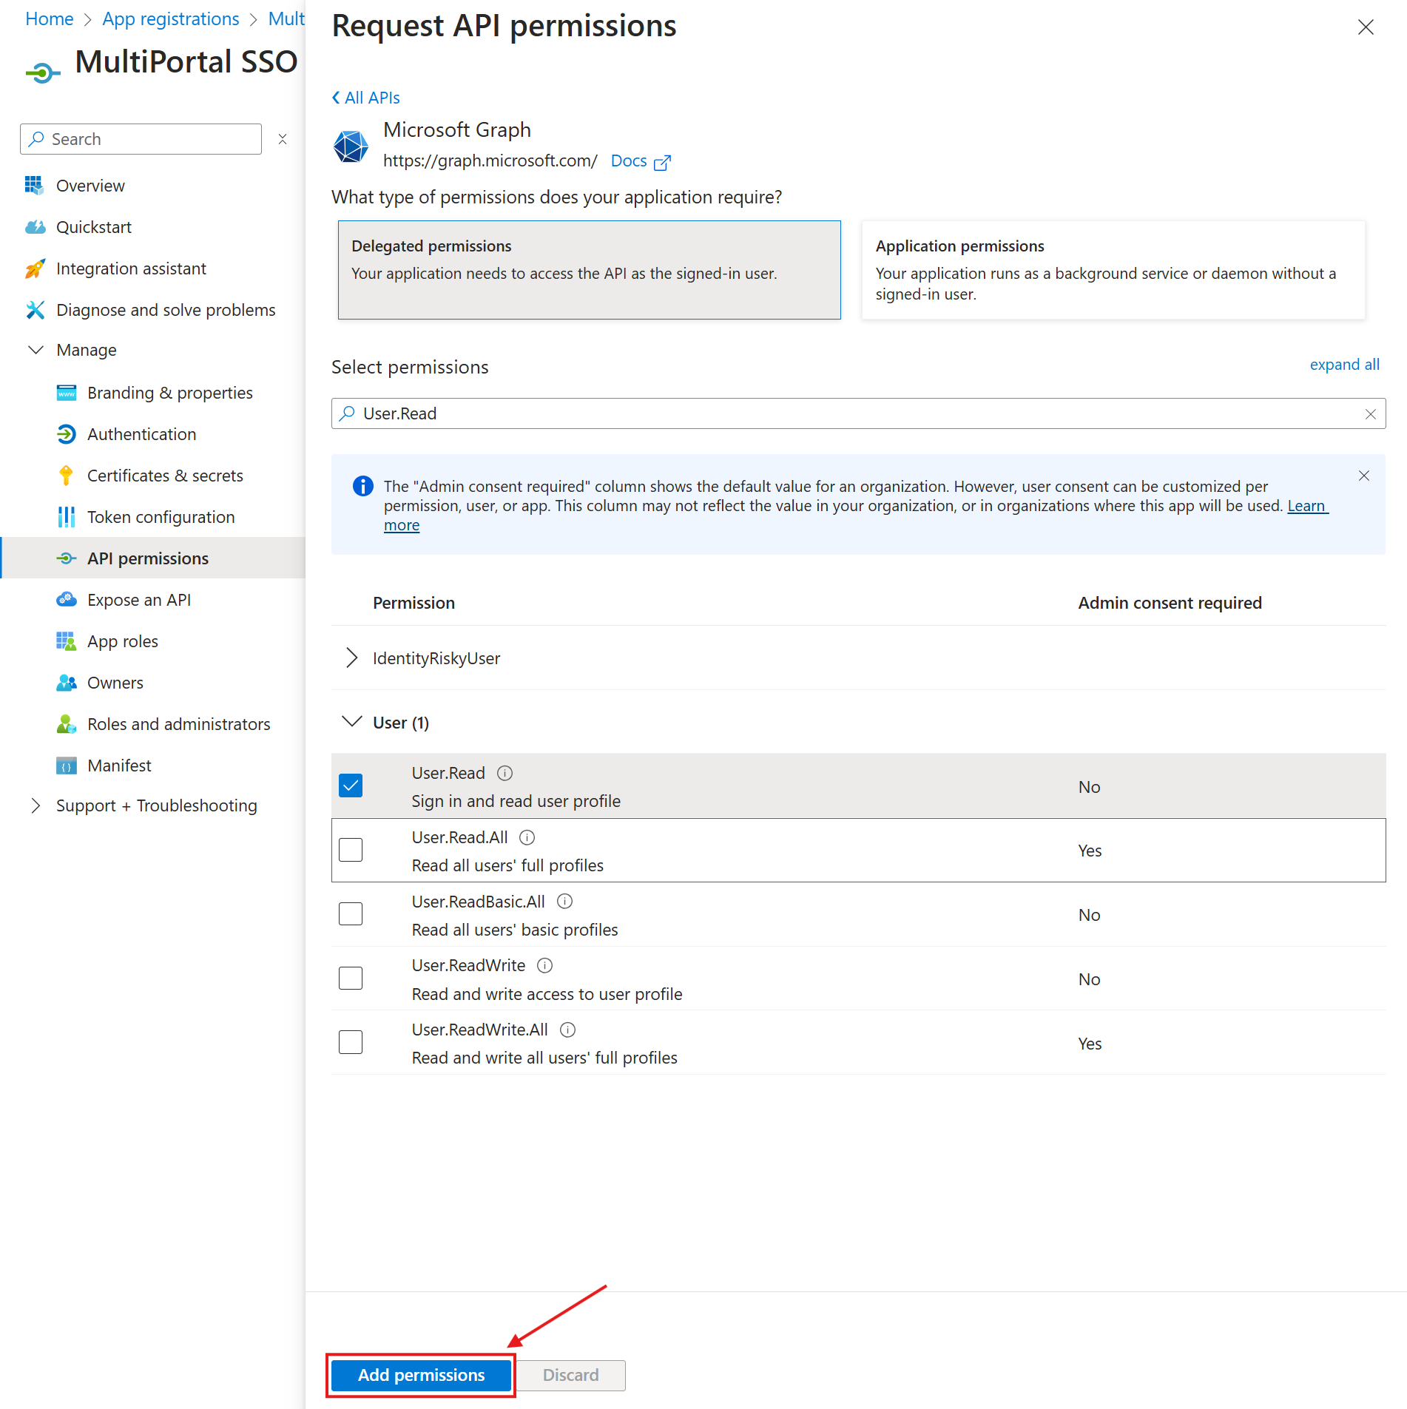
Task: Click the "Read all users' full profiles" description
Action: point(507,865)
